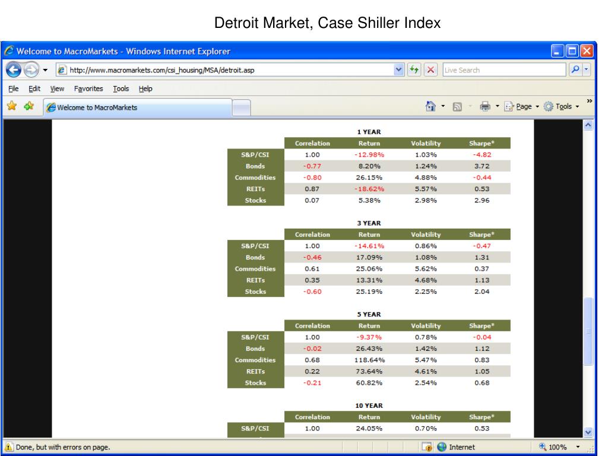Screen dimensions: 608x456
Task: Open the Tools gear command bar menu
Action: (x=562, y=106)
